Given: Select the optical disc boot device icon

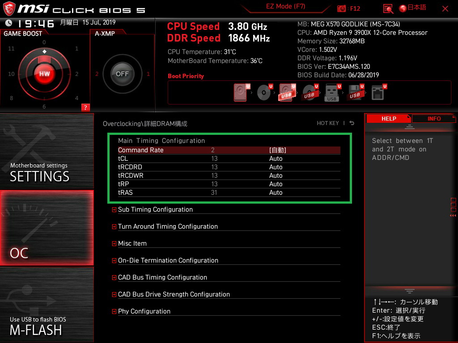Looking at the screenshot, I should 264,92.
